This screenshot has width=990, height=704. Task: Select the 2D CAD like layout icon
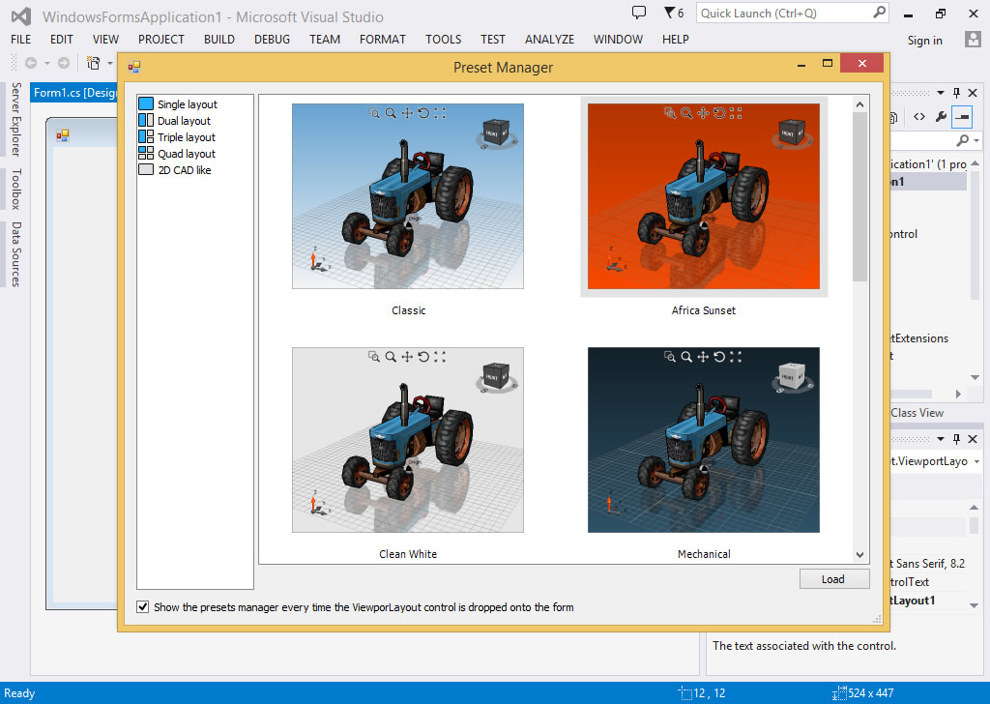click(x=146, y=169)
